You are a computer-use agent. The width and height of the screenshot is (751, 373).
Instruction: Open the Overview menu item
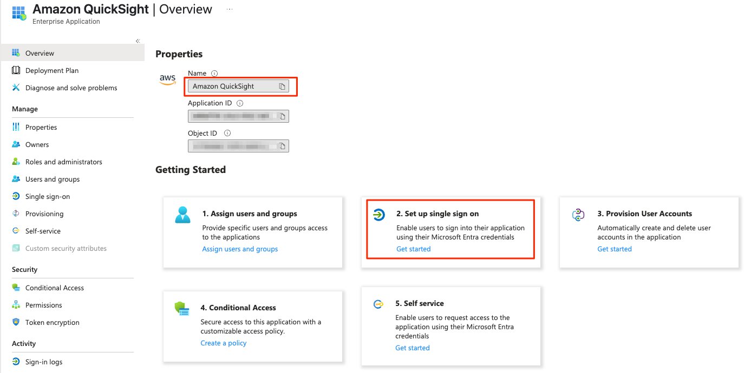coord(73,53)
